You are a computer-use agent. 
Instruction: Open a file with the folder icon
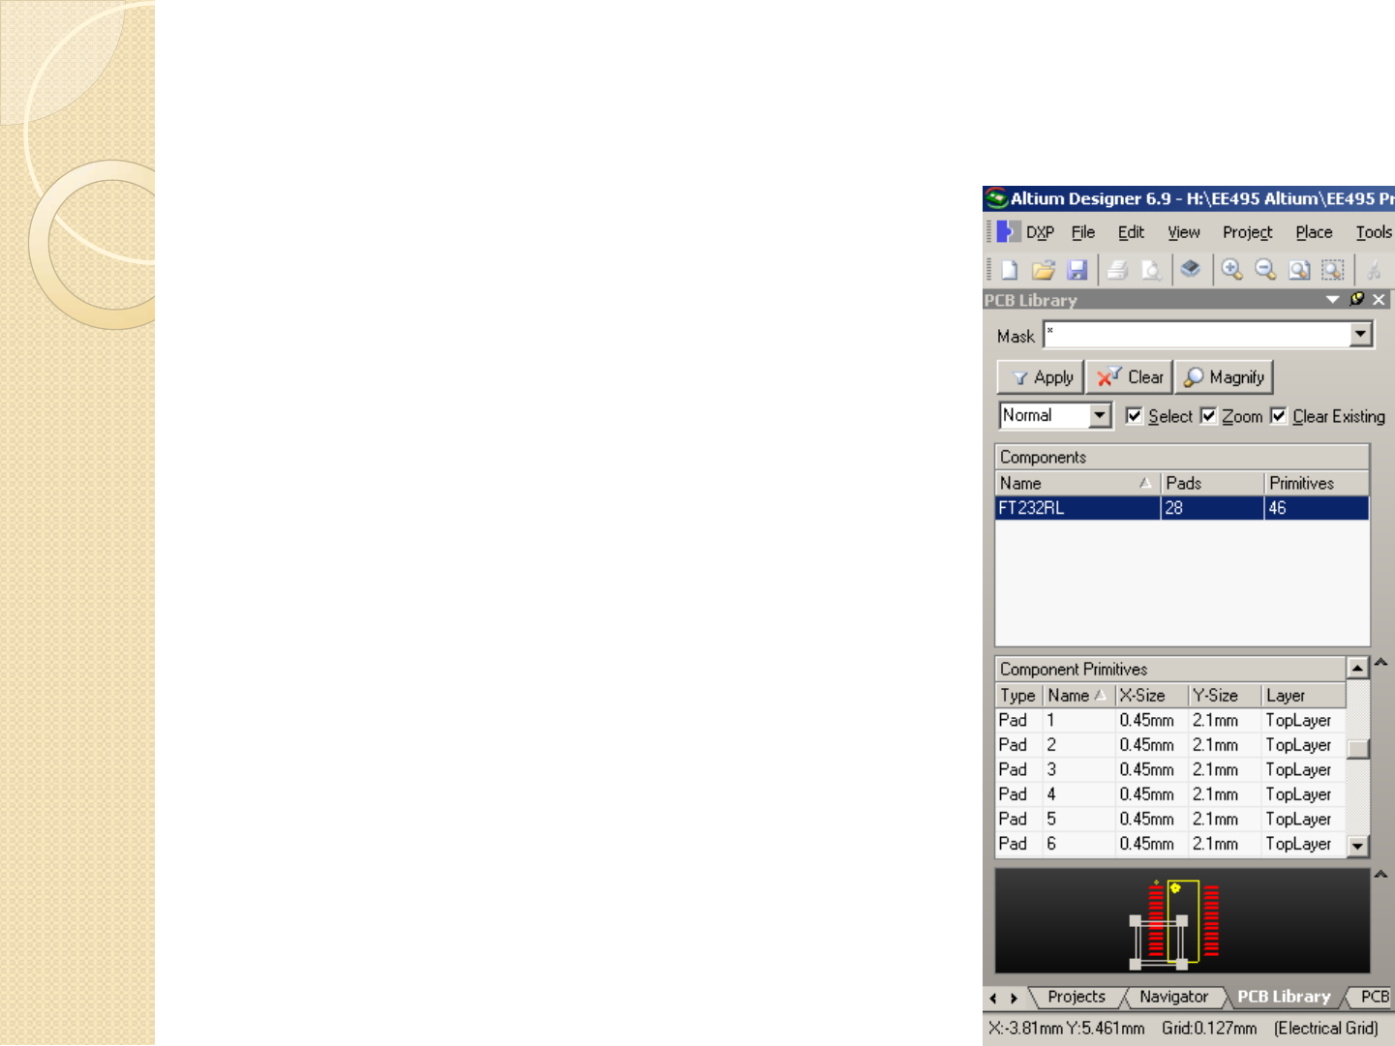coord(1044,270)
